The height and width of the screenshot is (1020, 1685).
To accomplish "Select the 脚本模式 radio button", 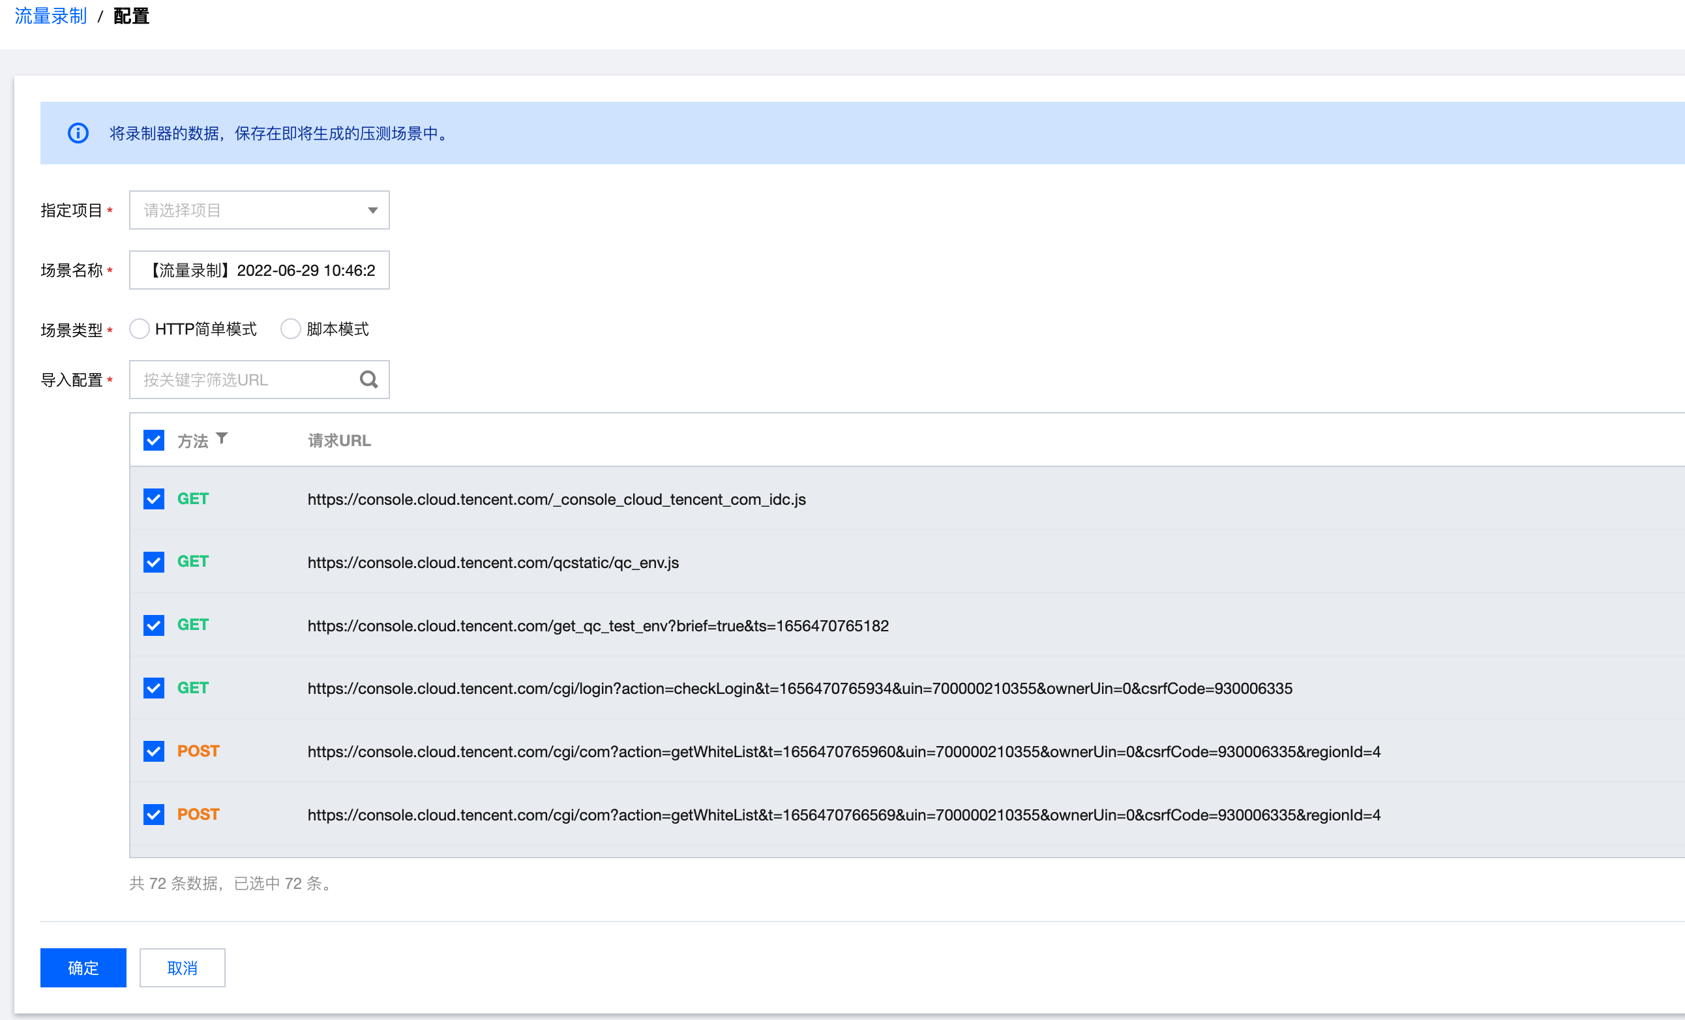I will (x=291, y=329).
